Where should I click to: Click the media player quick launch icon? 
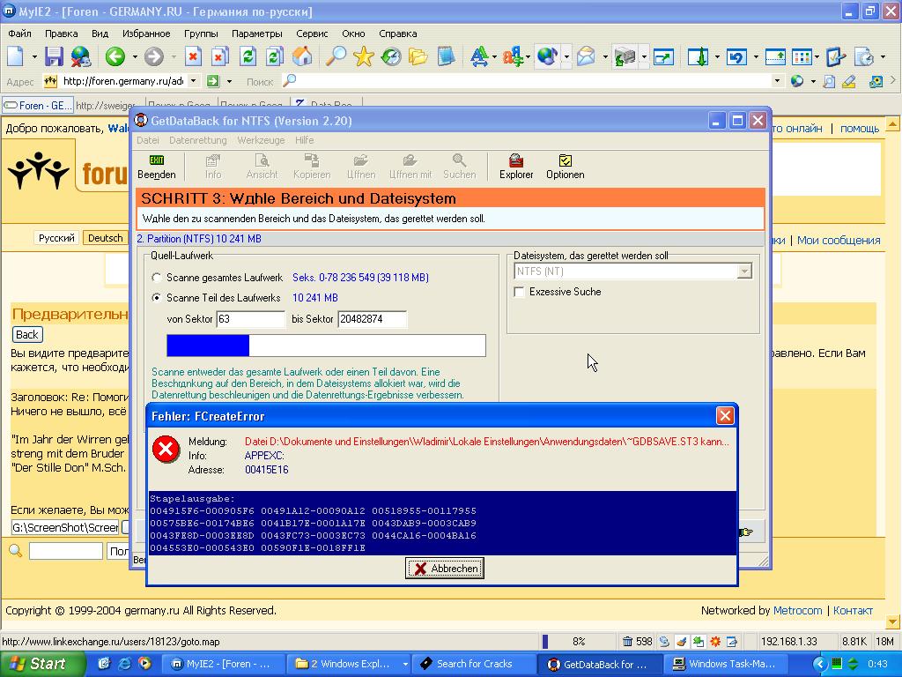(x=144, y=664)
